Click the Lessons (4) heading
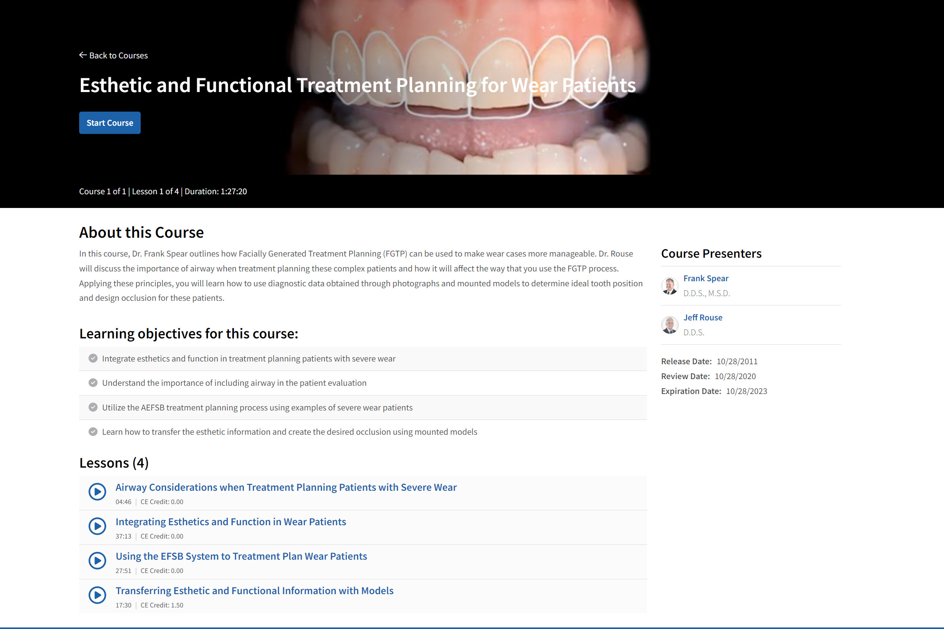 pyautogui.click(x=114, y=463)
